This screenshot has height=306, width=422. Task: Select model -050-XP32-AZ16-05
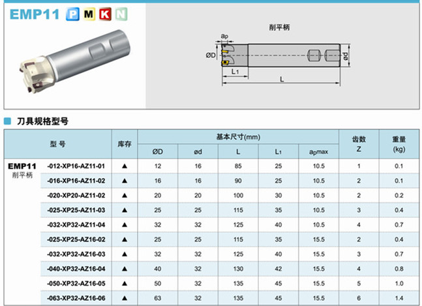coord(76,283)
